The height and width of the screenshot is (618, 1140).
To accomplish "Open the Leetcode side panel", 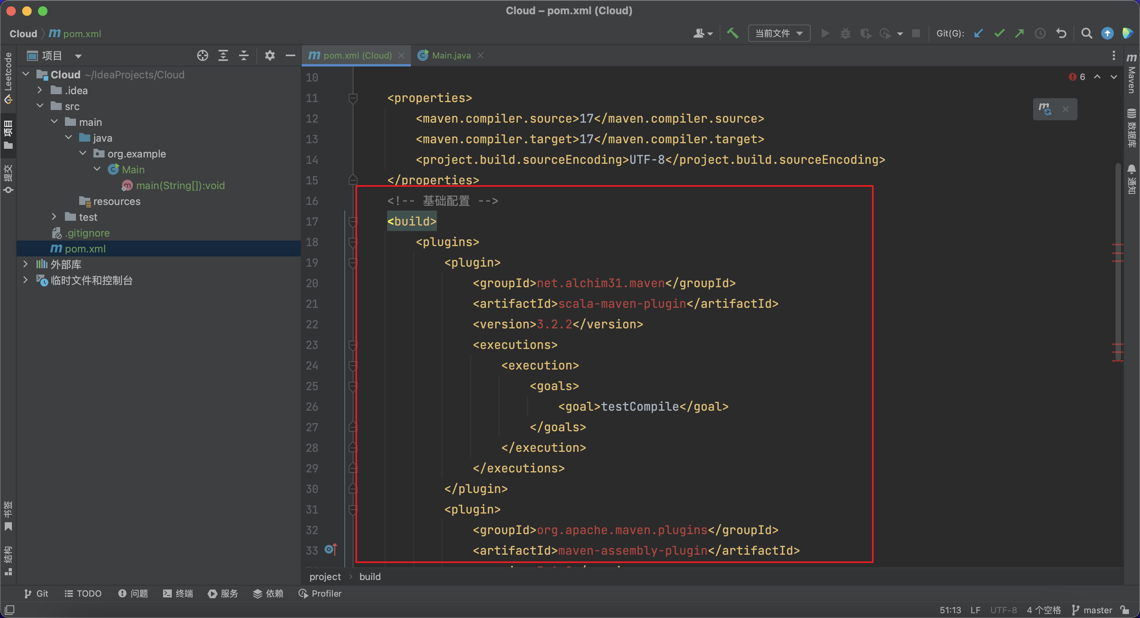I will (x=8, y=78).
